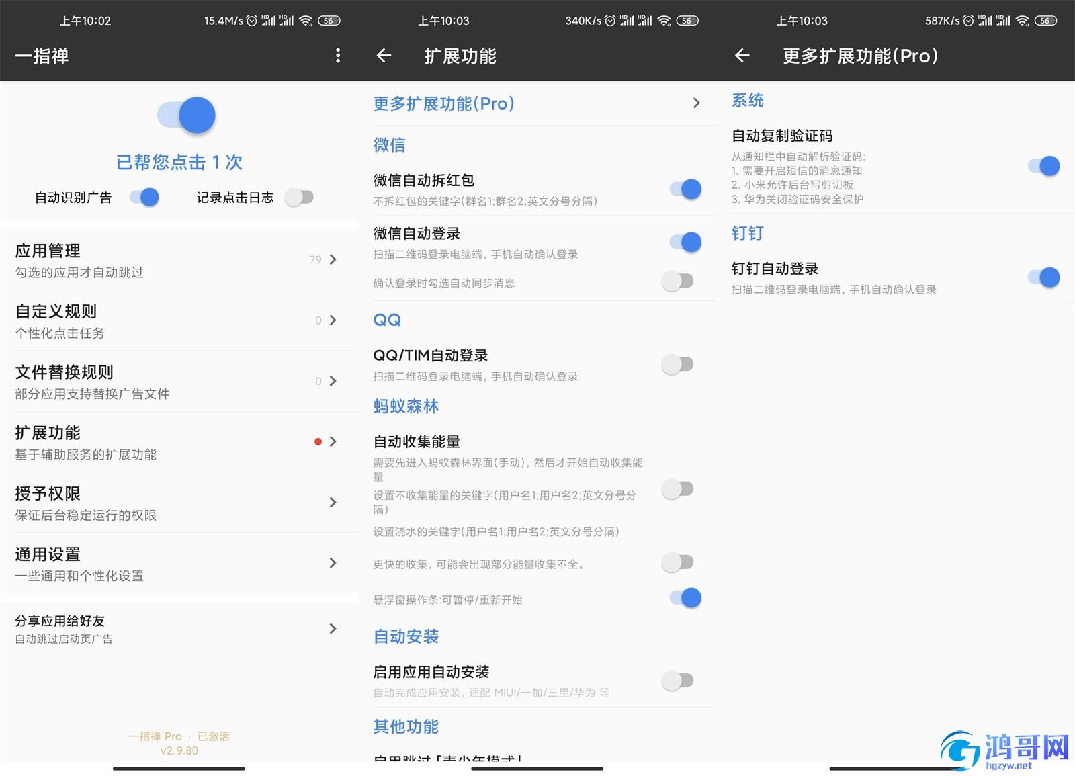Tap back arrow in 扩展功能 header
Viewport: 1075px width, 776px height.
(384, 56)
